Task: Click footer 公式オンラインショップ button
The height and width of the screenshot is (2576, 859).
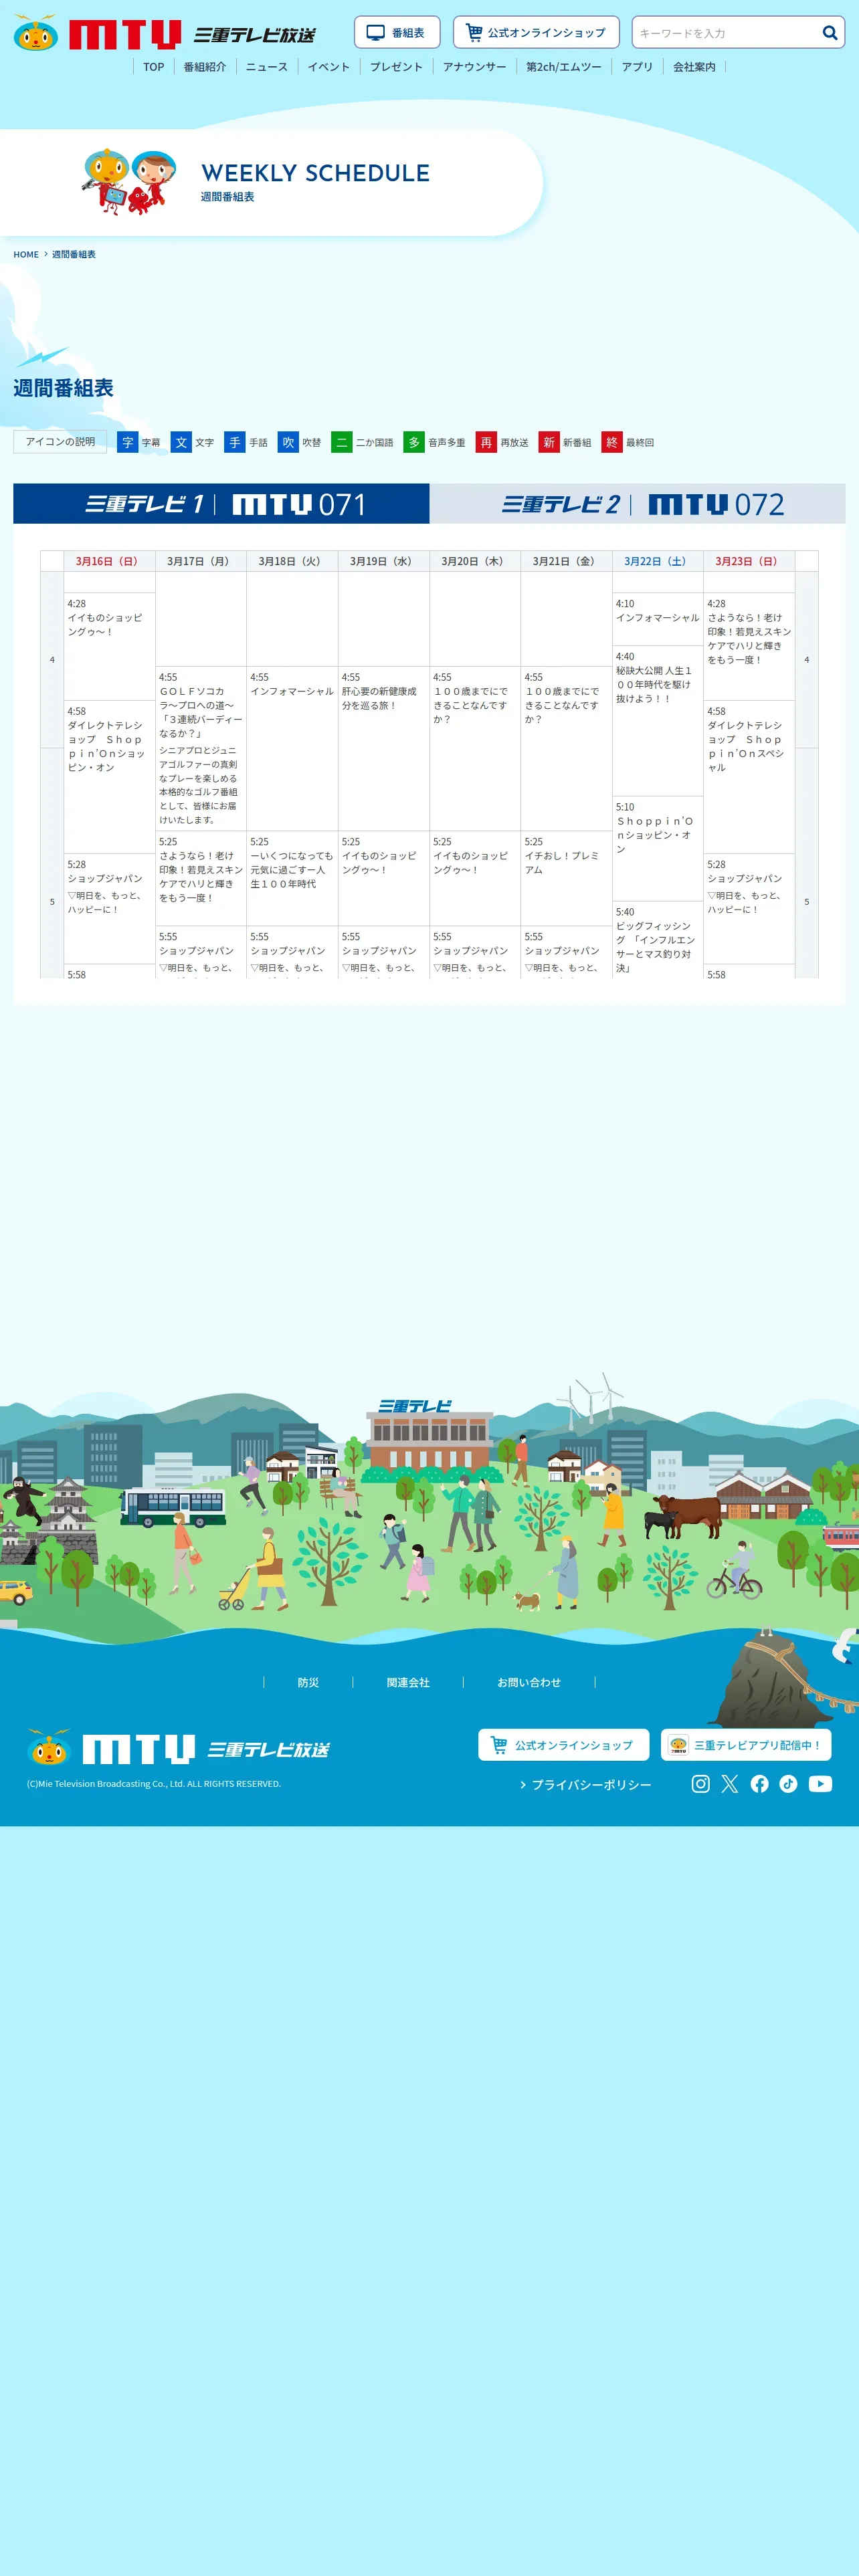Action: coord(563,1745)
